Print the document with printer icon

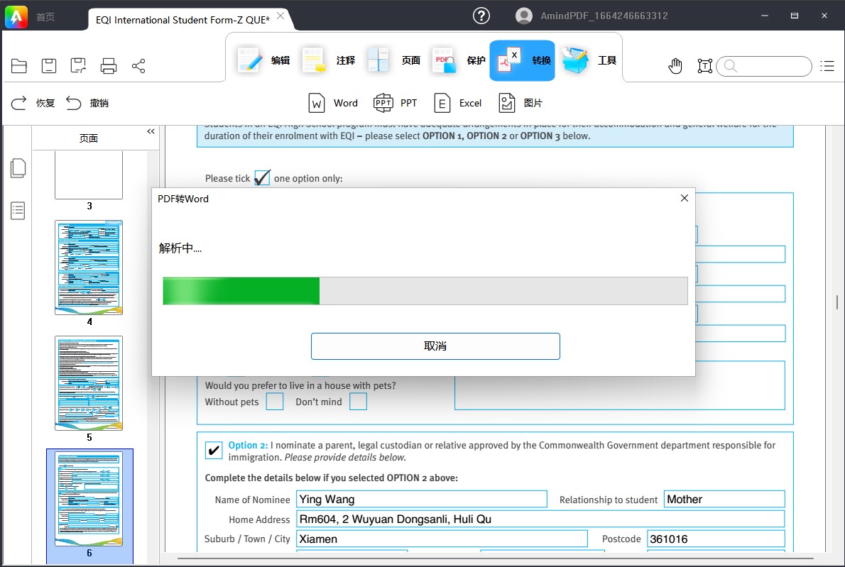109,66
